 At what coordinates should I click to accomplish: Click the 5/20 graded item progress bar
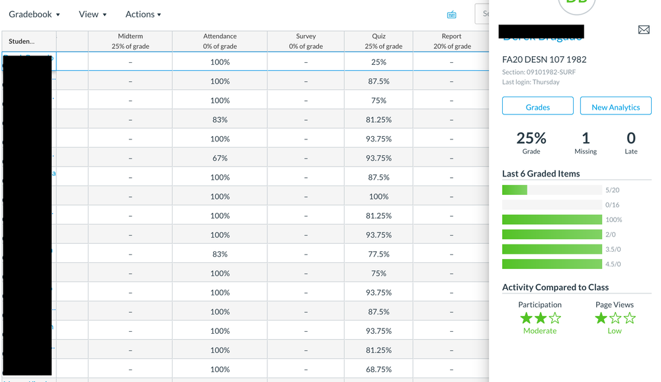551,190
